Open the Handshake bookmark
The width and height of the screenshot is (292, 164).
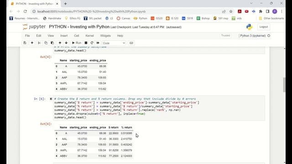click(x=52, y=18)
